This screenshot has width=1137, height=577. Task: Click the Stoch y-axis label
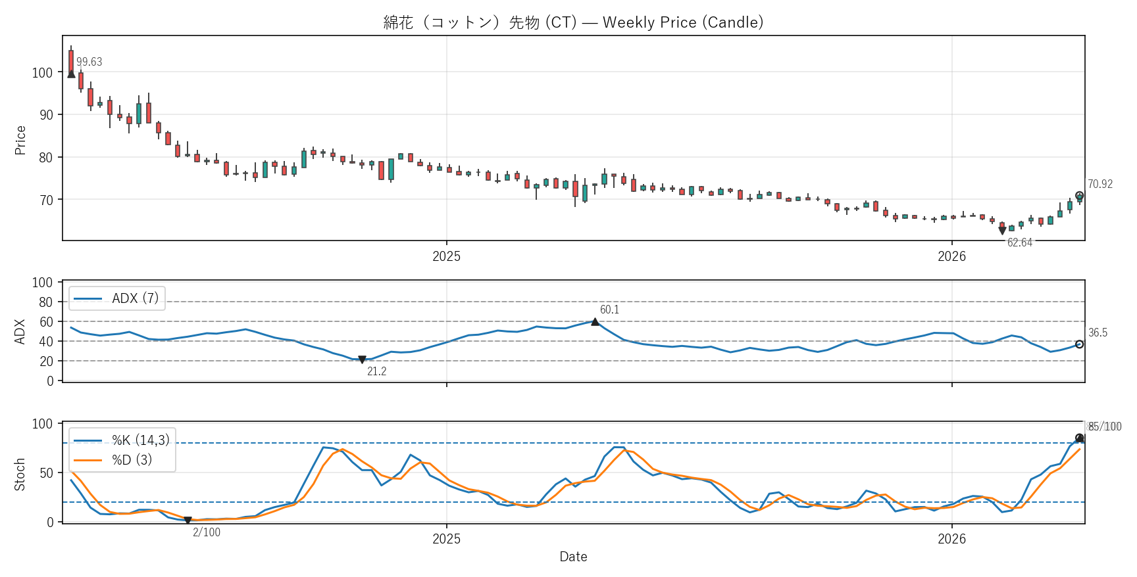click(20, 474)
